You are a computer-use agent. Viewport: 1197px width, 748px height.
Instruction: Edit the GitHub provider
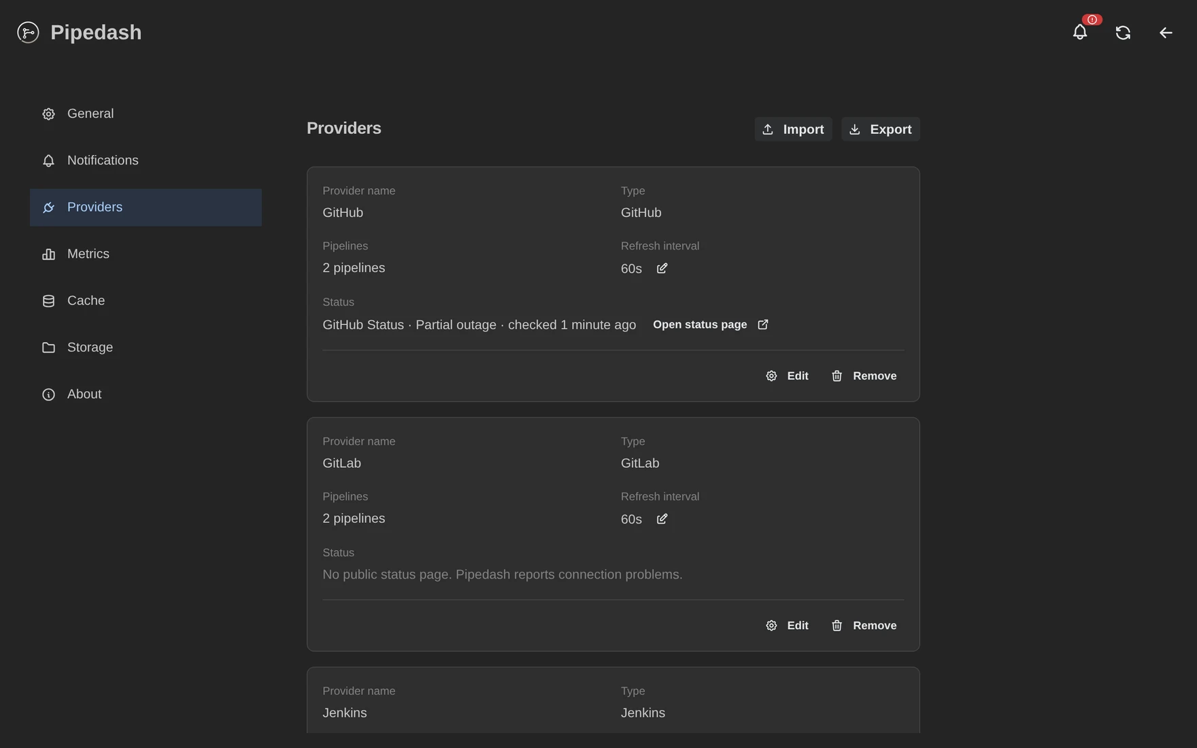coord(787,376)
